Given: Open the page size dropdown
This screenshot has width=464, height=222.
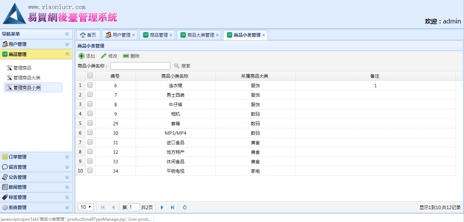Looking at the screenshot, I should click(86, 207).
